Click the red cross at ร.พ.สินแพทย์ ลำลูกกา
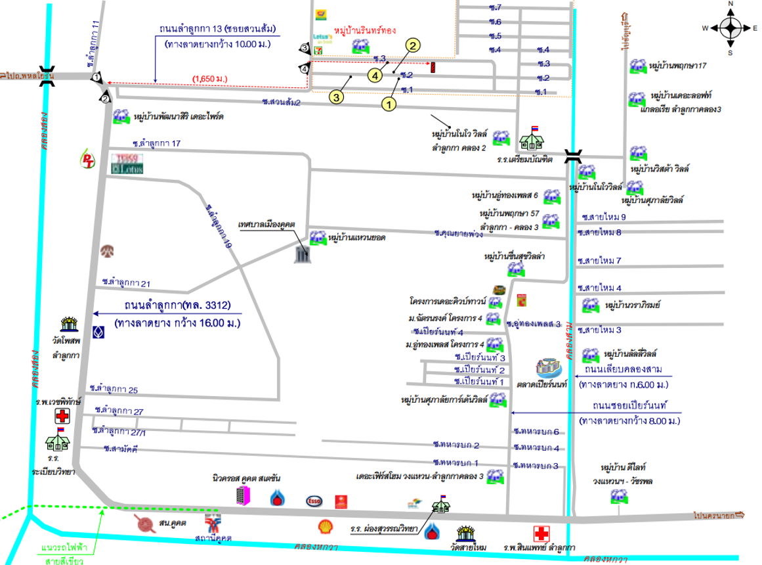This screenshot has width=762, height=565. 541,533
